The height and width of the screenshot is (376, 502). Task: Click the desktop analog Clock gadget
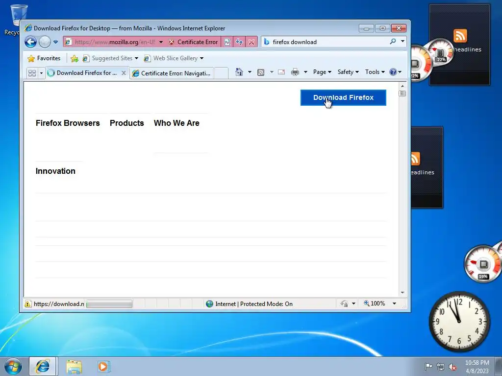click(459, 321)
